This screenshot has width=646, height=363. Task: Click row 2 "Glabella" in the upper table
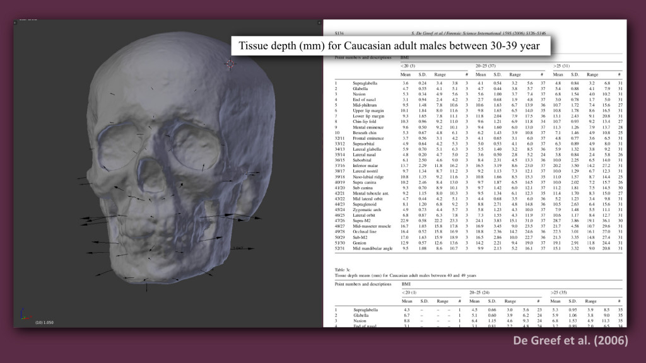coord(478,88)
